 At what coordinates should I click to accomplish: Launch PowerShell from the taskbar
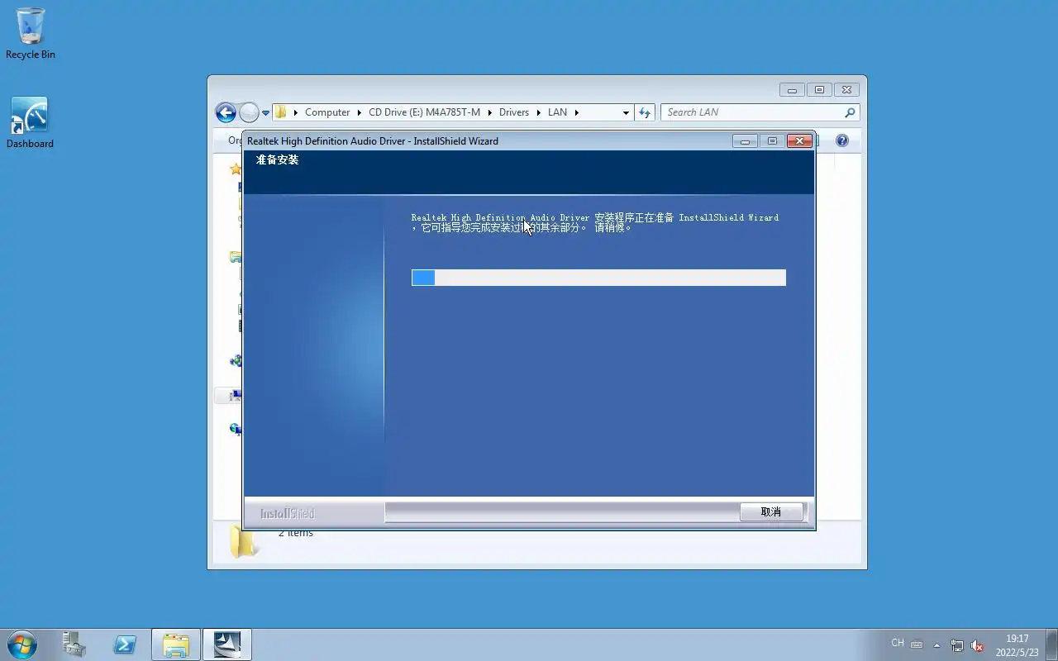coord(125,644)
